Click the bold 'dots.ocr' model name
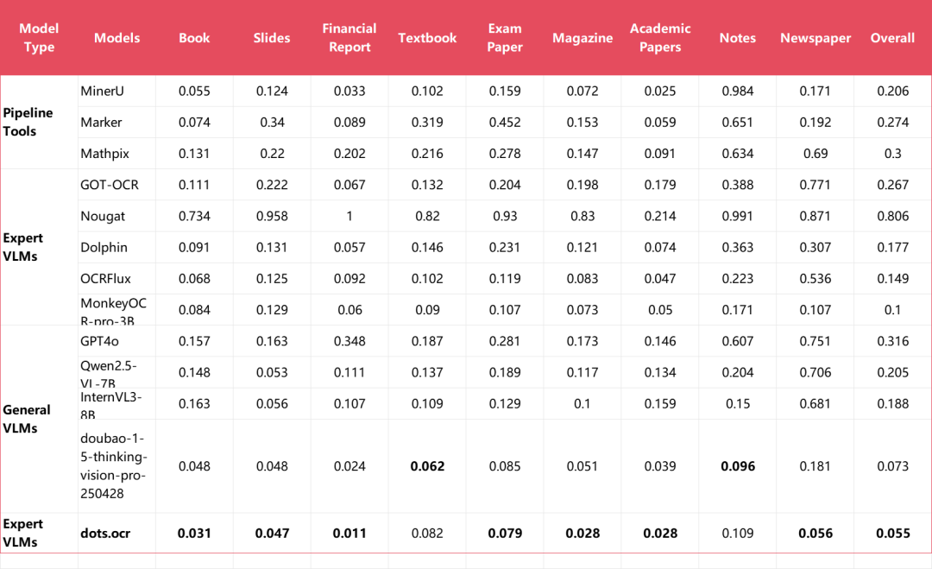The image size is (932, 569). (x=105, y=534)
